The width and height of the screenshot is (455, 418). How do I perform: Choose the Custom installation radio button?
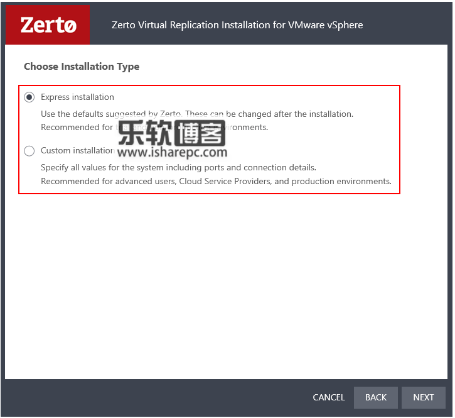point(29,151)
